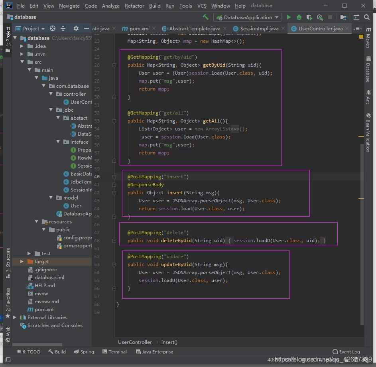Open Project Structure from the toolbar
The width and height of the screenshot is (376, 367).
point(343,17)
